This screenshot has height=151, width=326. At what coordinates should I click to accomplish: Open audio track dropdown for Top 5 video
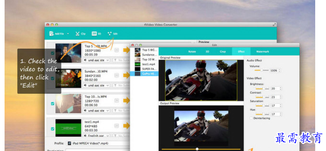click(96, 60)
